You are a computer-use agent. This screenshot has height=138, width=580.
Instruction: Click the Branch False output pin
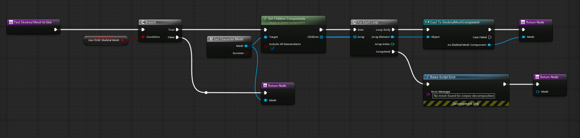[177, 37]
